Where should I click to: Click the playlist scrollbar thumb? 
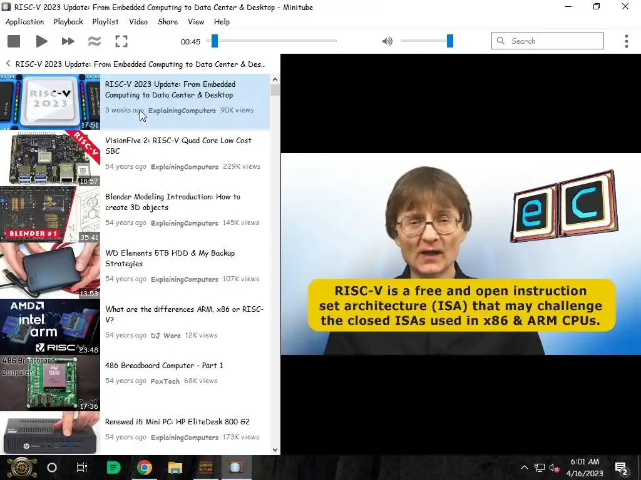click(x=275, y=90)
